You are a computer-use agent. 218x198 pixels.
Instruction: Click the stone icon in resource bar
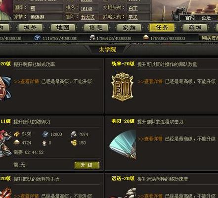92,38
